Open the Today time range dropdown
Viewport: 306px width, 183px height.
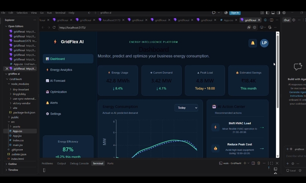click(186, 108)
